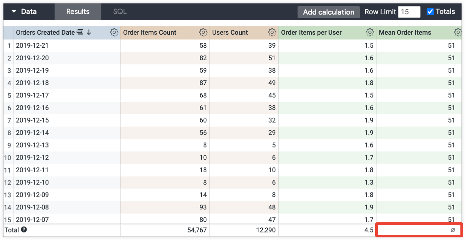Open the Users Count column gear menu
465x240 pixels.
coord(272,32)
